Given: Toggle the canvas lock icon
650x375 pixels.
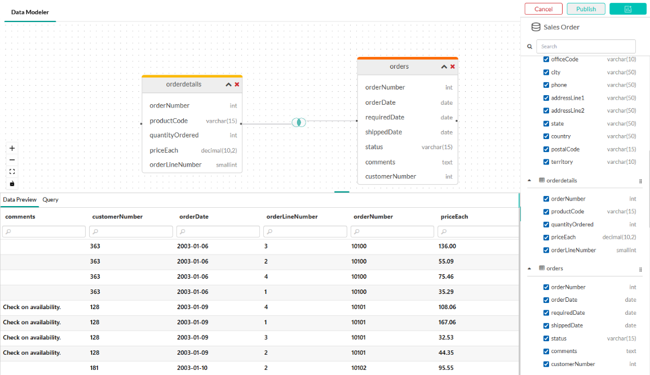Looking at the screenshot, I should point(12,184).
